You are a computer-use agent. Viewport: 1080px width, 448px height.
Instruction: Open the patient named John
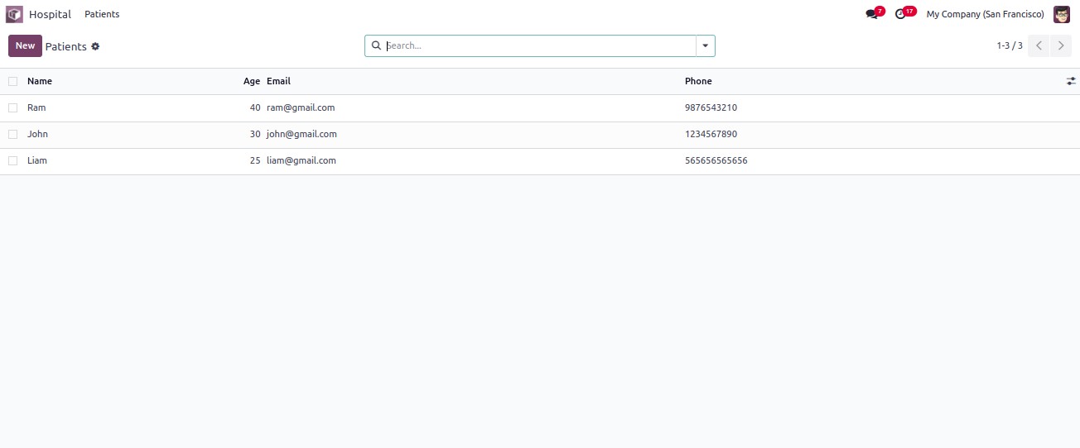(x=37, y=134)
